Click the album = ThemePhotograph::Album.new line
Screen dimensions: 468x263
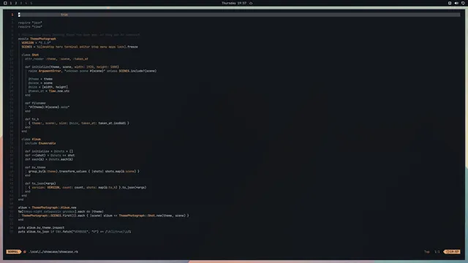(47, 207)
